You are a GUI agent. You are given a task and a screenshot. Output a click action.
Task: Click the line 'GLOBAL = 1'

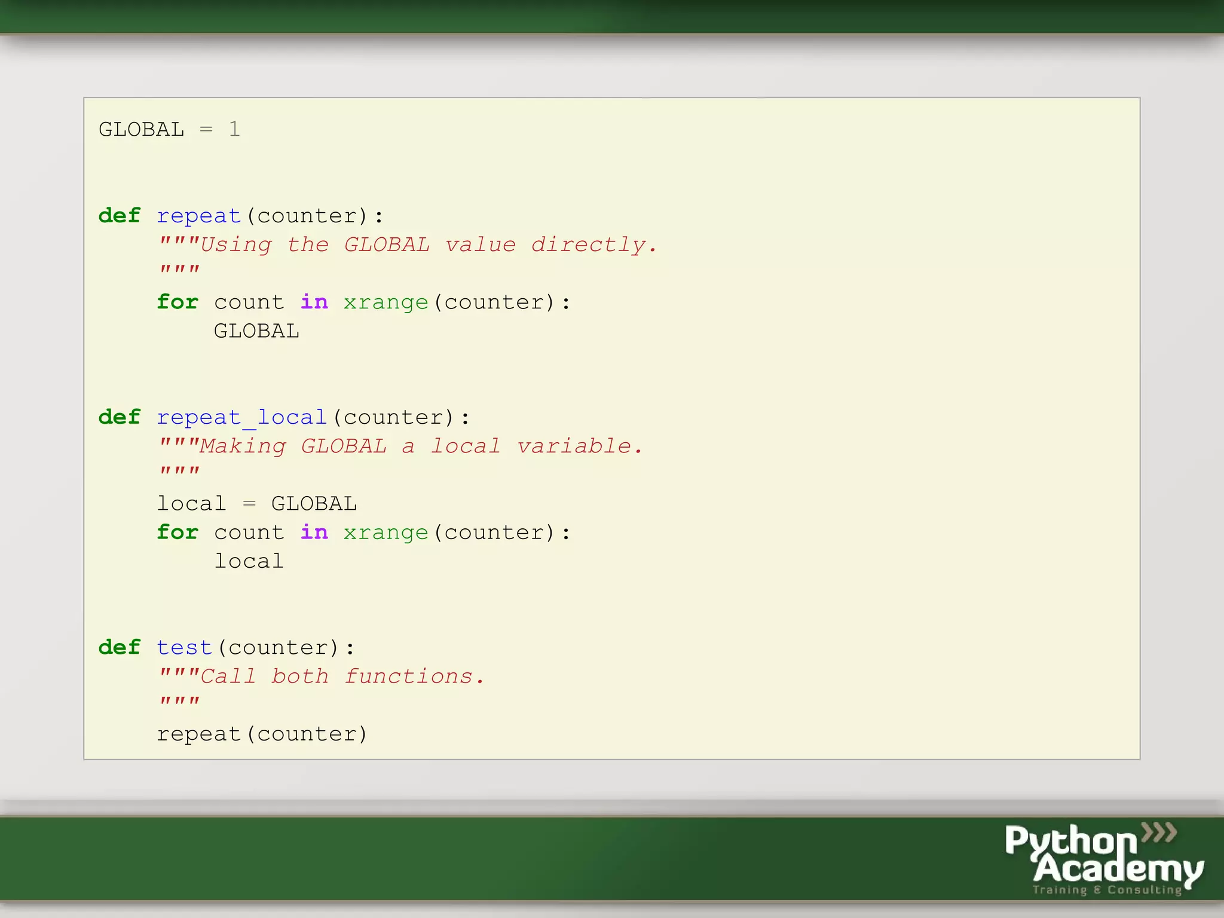[169, 129]
